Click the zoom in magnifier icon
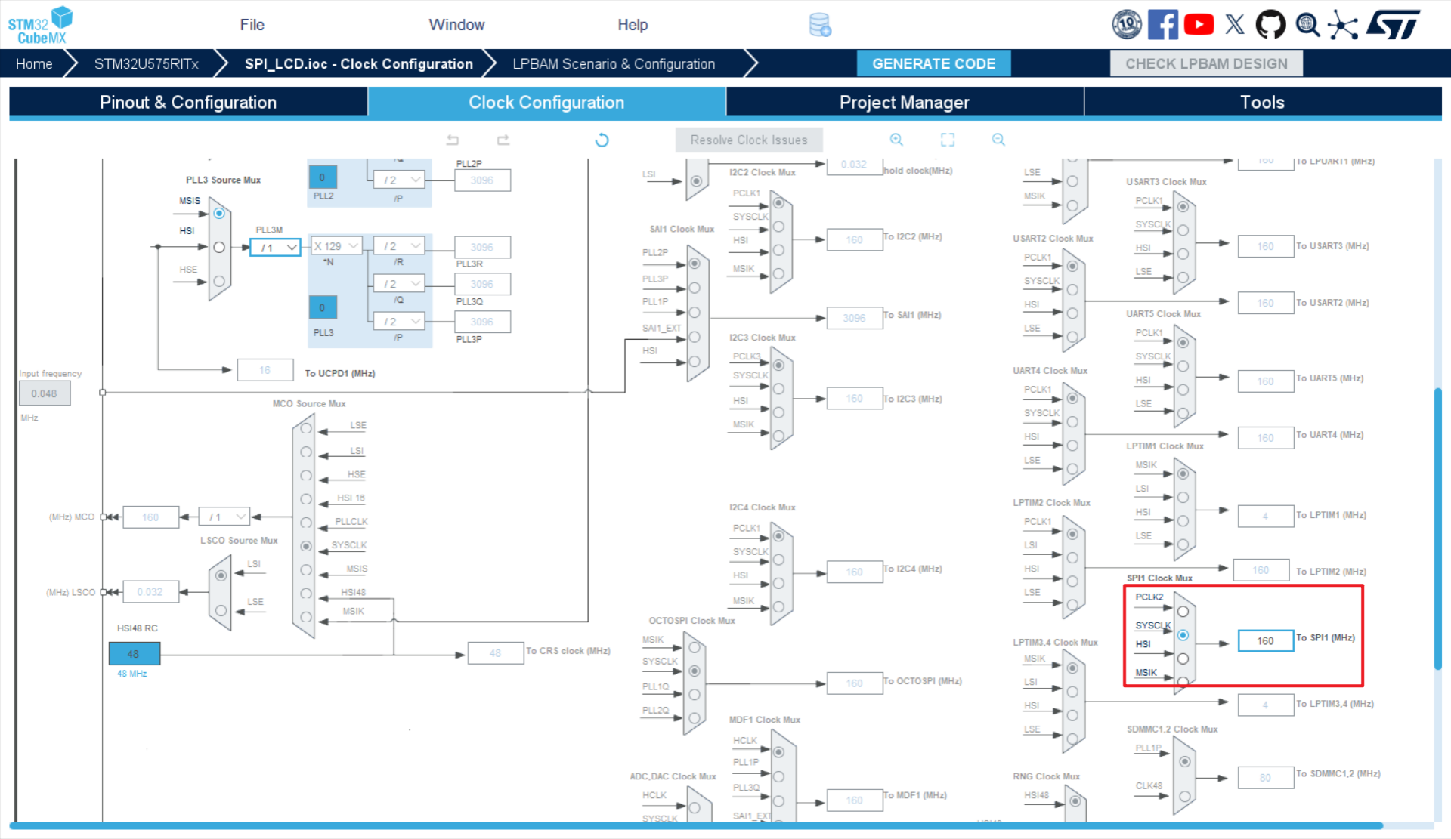Viewport: 1451px width, 839px height. 896,140
